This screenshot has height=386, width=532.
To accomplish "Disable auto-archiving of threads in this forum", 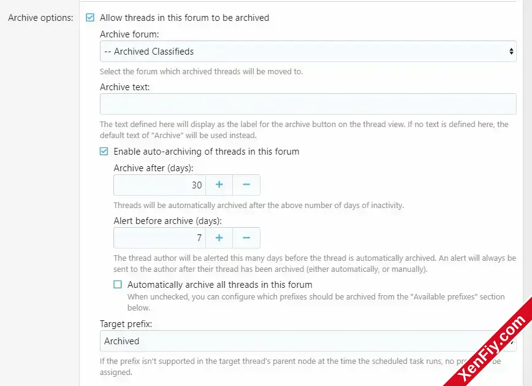I will point(104,151).
